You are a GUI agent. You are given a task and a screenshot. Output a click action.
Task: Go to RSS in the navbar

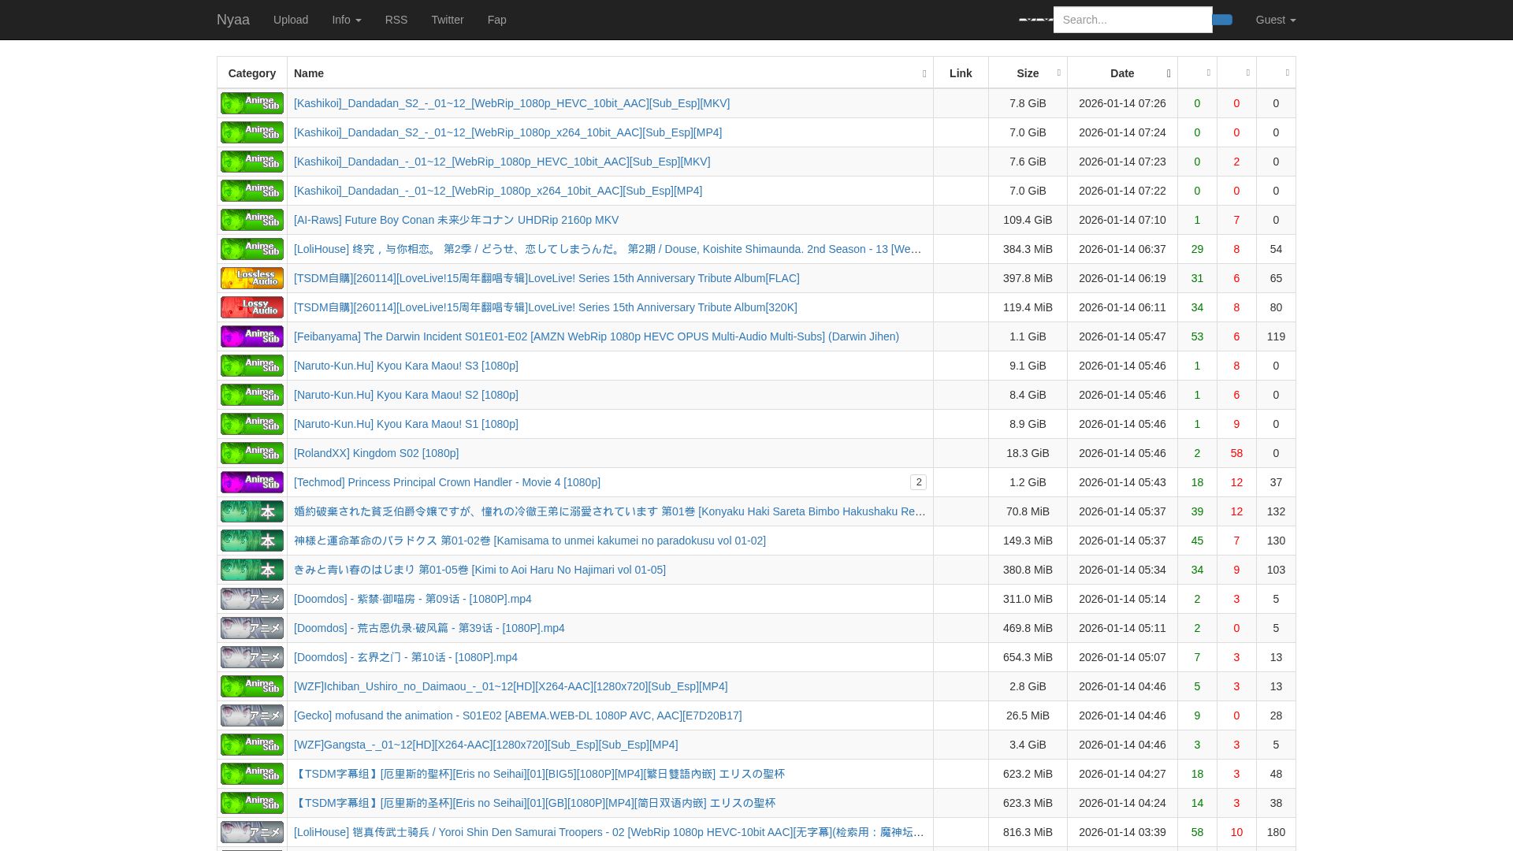click(x=396, y=20)
